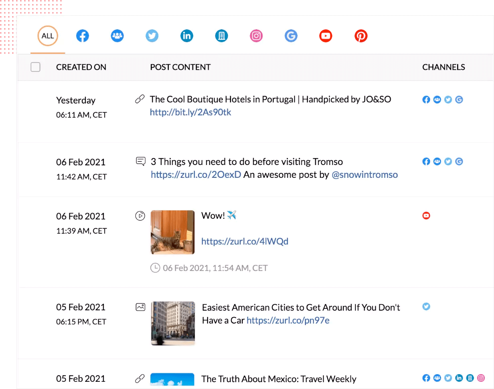This screenshot has width=494, height=389.
Task: Click The Truth About Mexico post title
Action: [x=279, y=379]
